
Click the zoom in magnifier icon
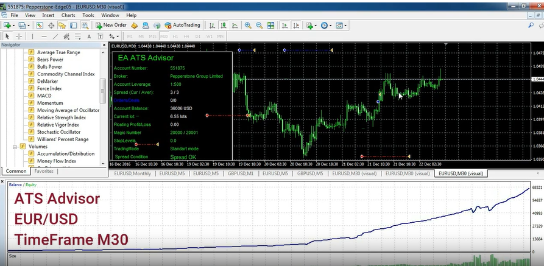point(248,25)
